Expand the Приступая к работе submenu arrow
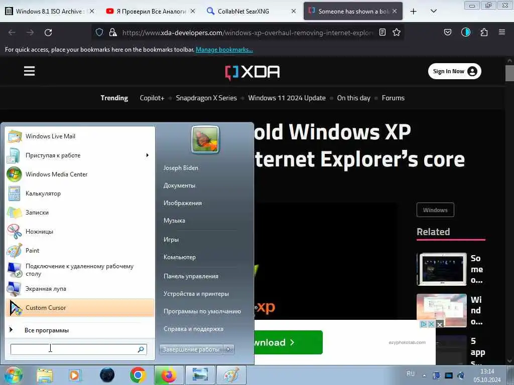514x385 pixels. point(147,155)
